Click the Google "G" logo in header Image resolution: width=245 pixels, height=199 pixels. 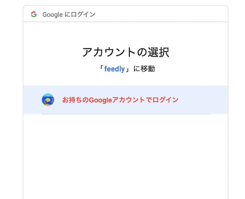click(x=34, y=14)
